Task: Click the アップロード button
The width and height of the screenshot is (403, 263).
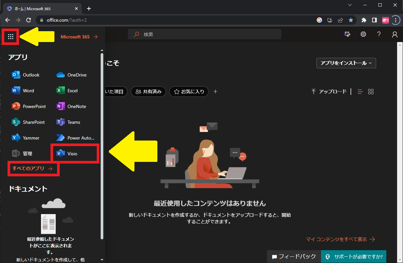Action: 329,92
